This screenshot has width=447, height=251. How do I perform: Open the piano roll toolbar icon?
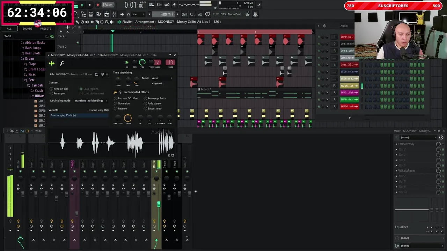tap(99, 14)
